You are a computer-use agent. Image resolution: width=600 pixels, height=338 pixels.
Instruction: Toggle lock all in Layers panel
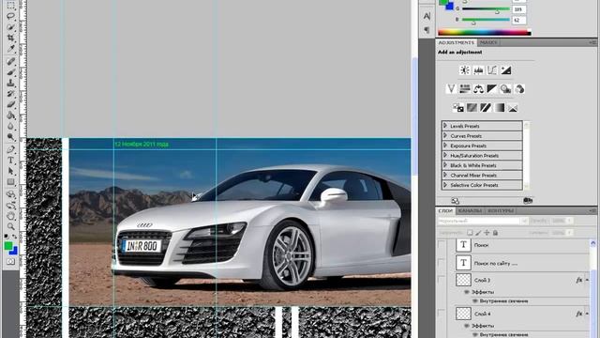pyautogui.click(x=495, y=233)
